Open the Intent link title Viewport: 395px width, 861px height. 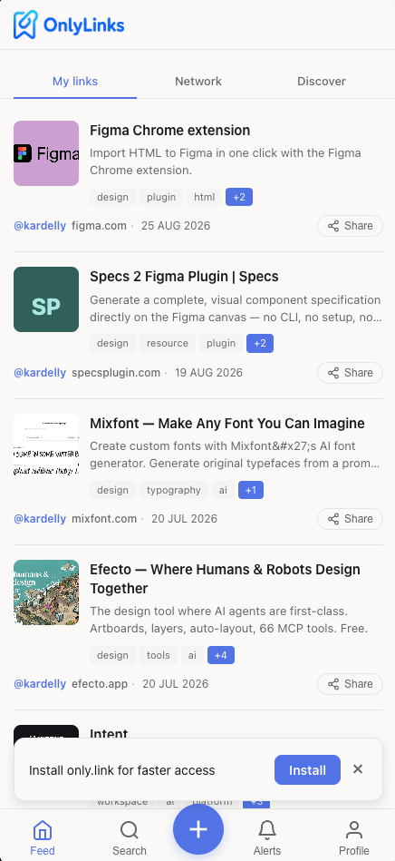[109, 732]
